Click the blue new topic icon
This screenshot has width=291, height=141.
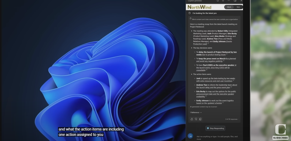(190, 136)
